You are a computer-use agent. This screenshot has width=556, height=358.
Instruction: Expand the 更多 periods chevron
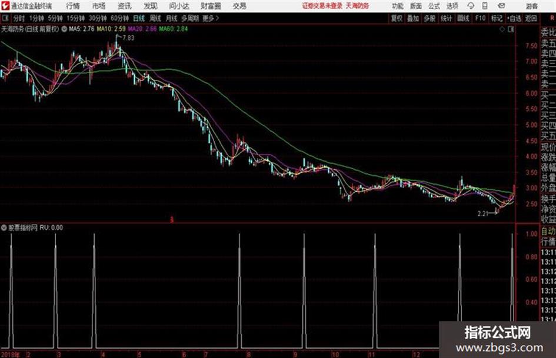[x=217, y=18]
